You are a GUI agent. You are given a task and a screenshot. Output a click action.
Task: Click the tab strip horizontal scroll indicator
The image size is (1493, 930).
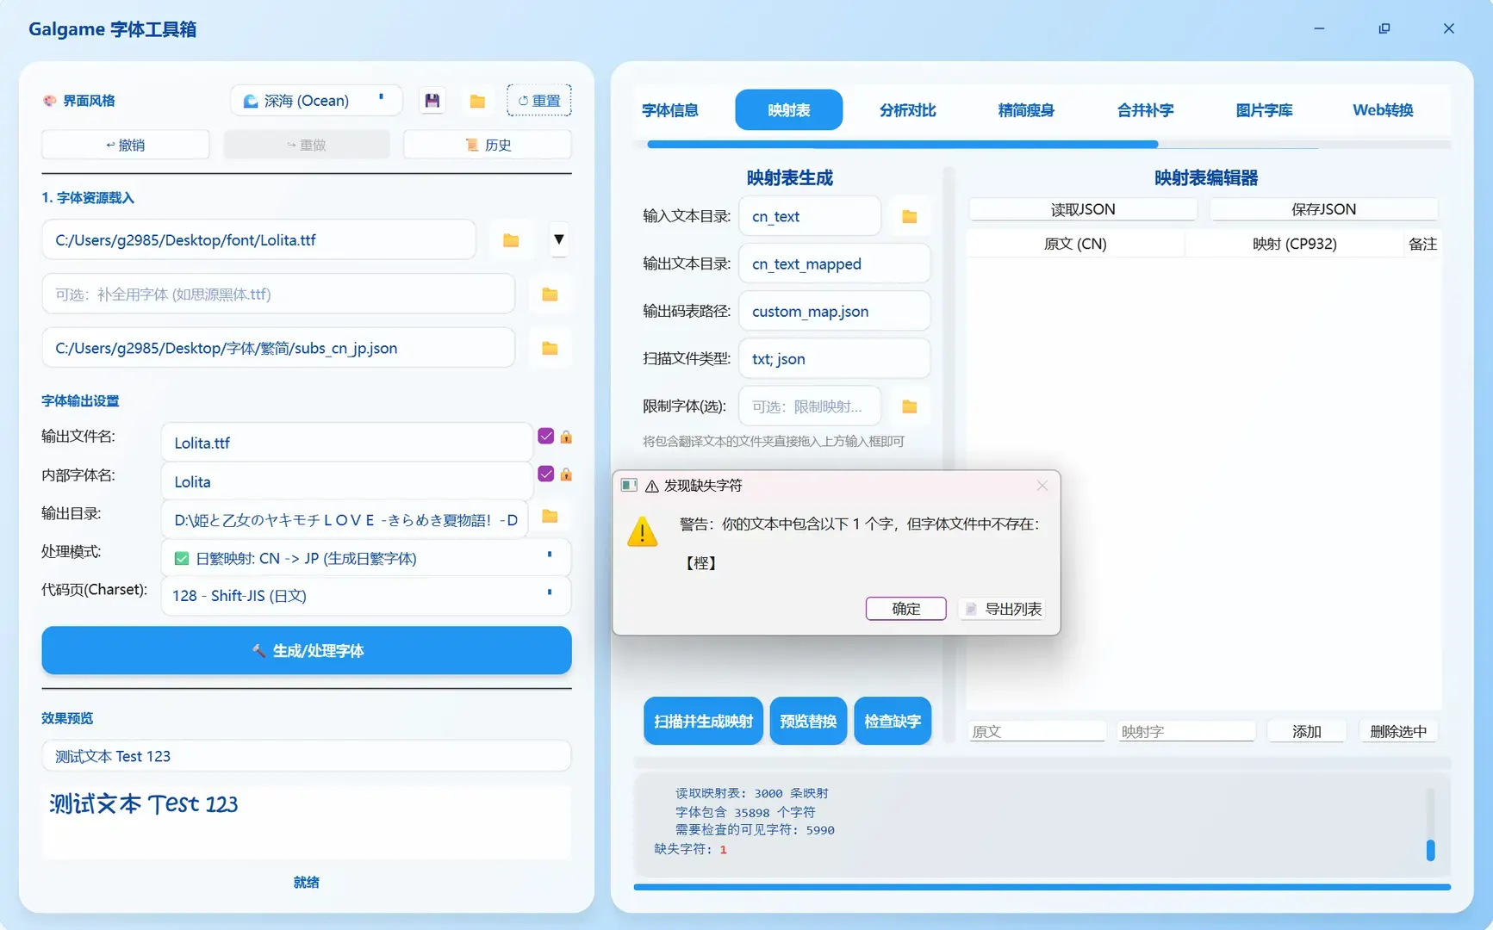click(902, 145)
